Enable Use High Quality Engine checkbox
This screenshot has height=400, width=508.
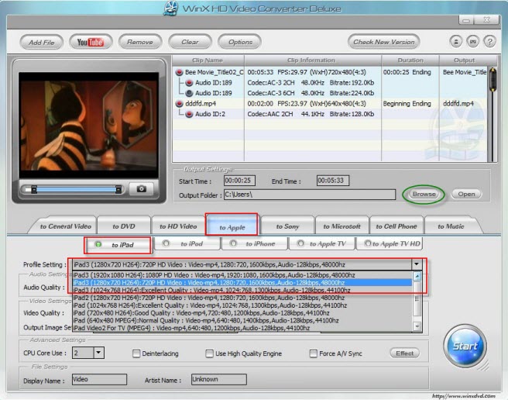pyautogui.click(x=210, y=353)
